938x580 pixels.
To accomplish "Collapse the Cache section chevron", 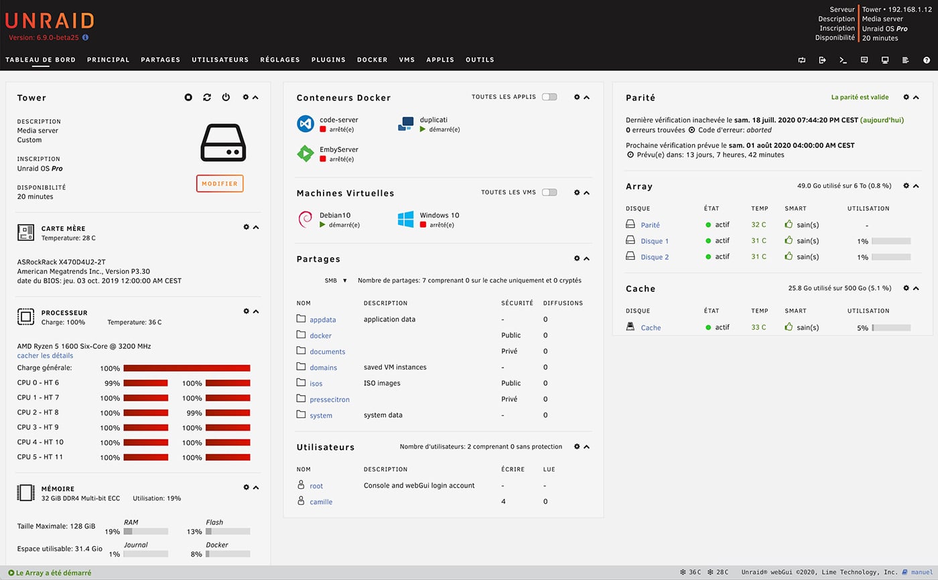I will pyautogui.click(x=916, y=288).
